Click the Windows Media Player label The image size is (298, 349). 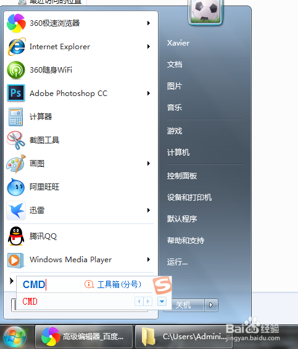[x=71, y=260]
